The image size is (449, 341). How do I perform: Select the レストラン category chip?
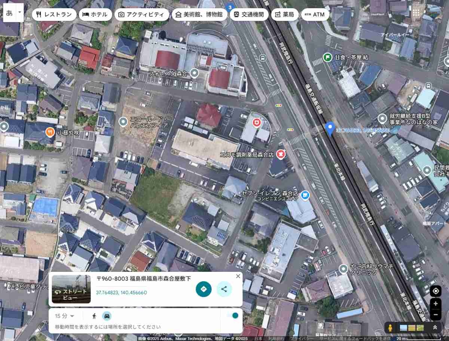pyautogui.click(x=54, y=15)
